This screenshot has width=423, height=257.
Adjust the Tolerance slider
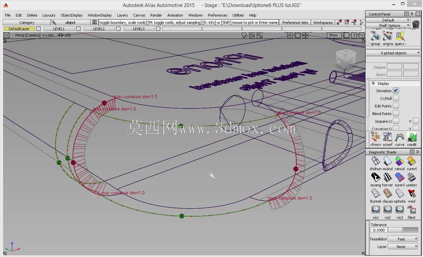[403, 230]
